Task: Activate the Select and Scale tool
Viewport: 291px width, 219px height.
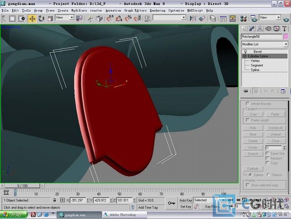Action: coord(50,18)
